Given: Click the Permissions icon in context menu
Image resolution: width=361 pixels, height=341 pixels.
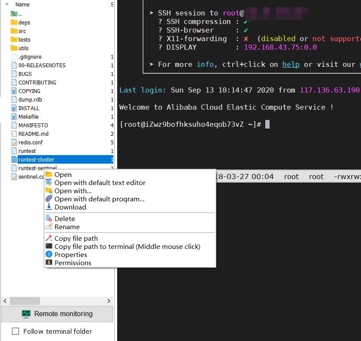Looking at the screenshot, I should point(49,263).
